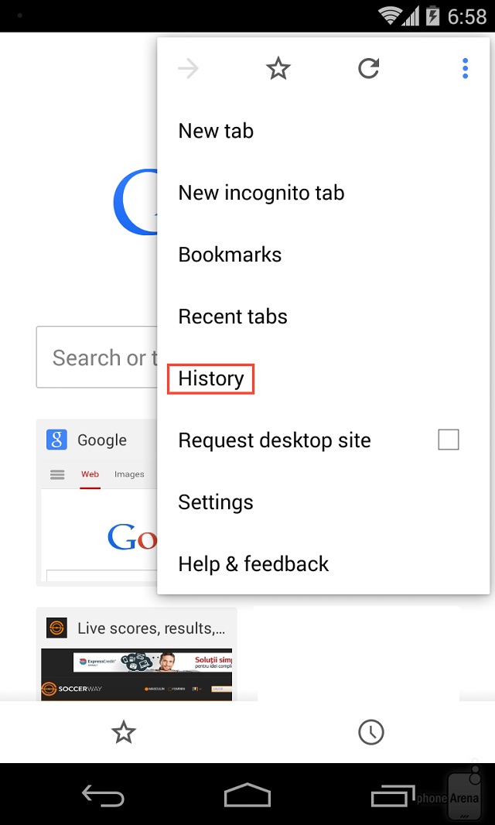Open the three-dot overflow menu icon

point(465,68)
